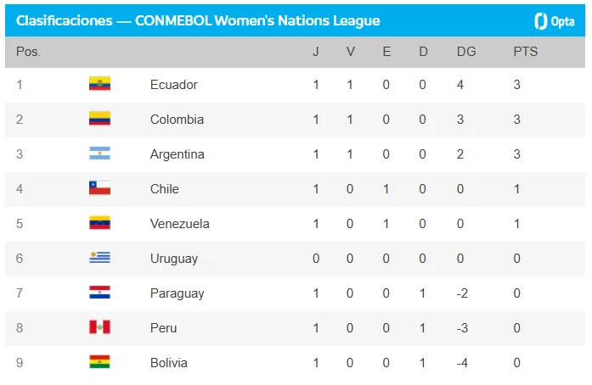Click the Colombia flag icon
The height and width of the screenshot is (385, 592).
[x=99, y=119]
